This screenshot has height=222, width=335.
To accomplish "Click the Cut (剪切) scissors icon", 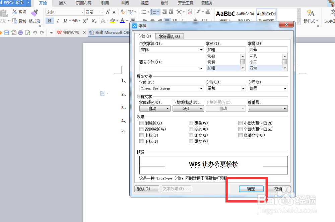I will pos(14,12).
